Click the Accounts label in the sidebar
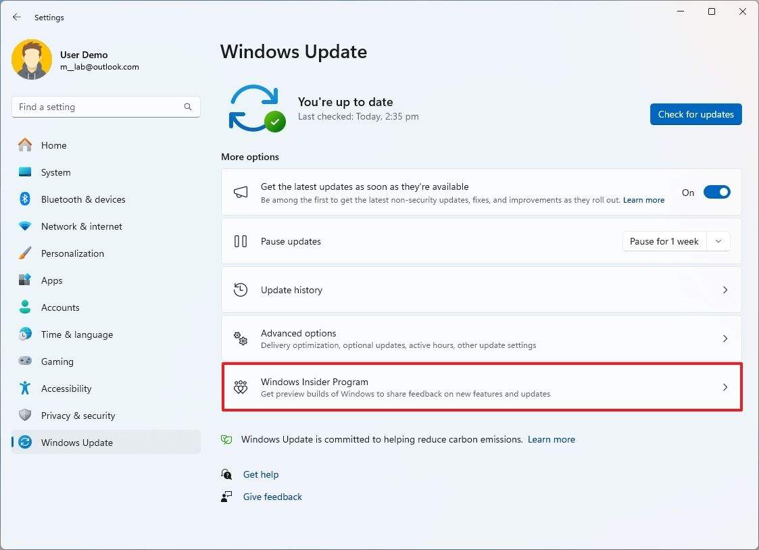This screenshot has width=759, height=550. 60,307
